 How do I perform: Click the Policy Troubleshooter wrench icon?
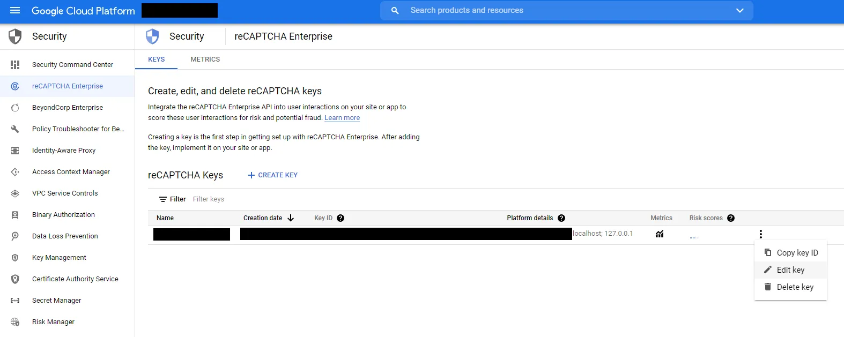(x=15, y=129)
